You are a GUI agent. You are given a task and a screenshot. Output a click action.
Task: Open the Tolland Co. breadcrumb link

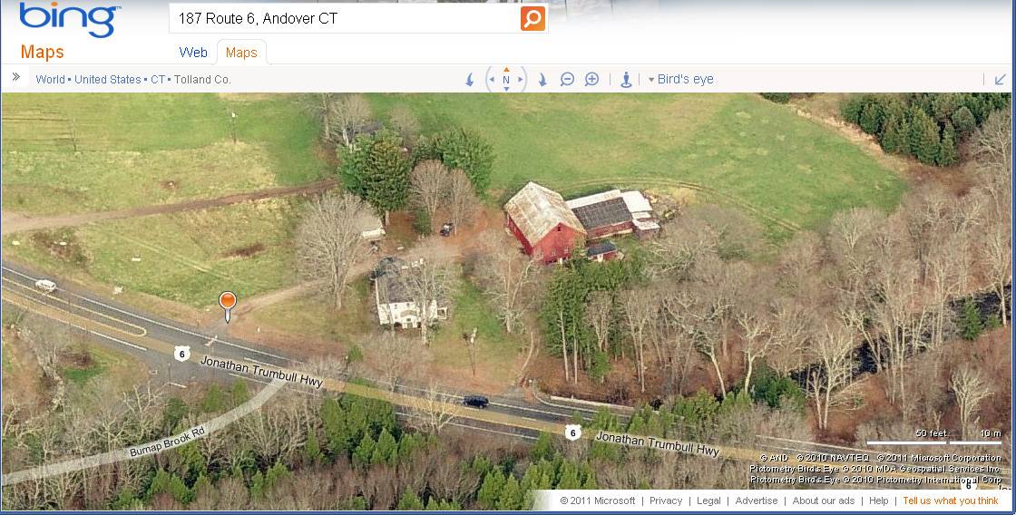pos(202,80)
